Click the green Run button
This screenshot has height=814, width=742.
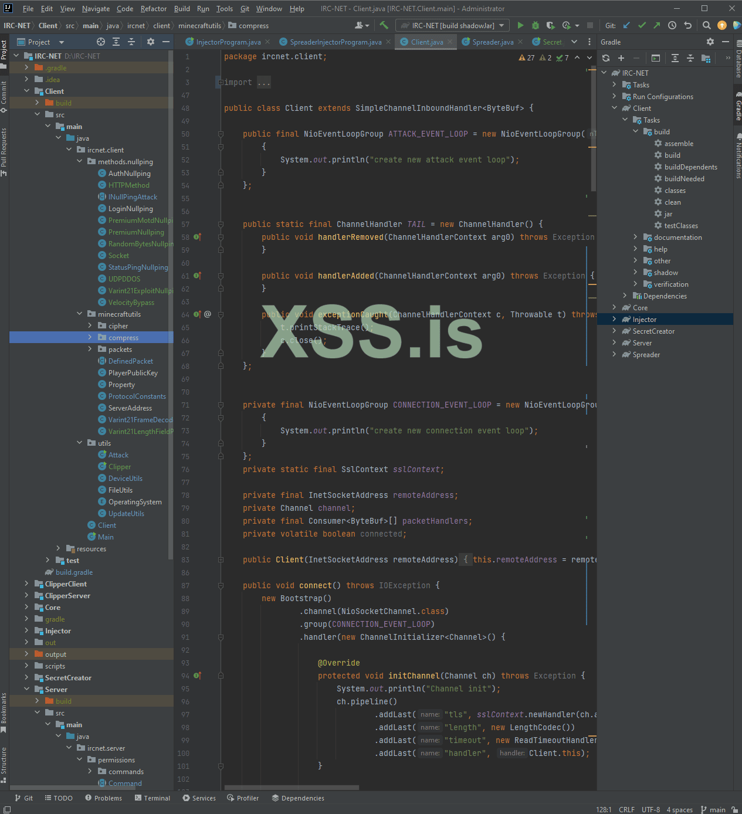pyautogui.click(x=520, y=25)
